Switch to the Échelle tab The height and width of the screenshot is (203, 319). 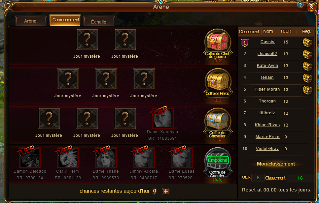(99, 21)
